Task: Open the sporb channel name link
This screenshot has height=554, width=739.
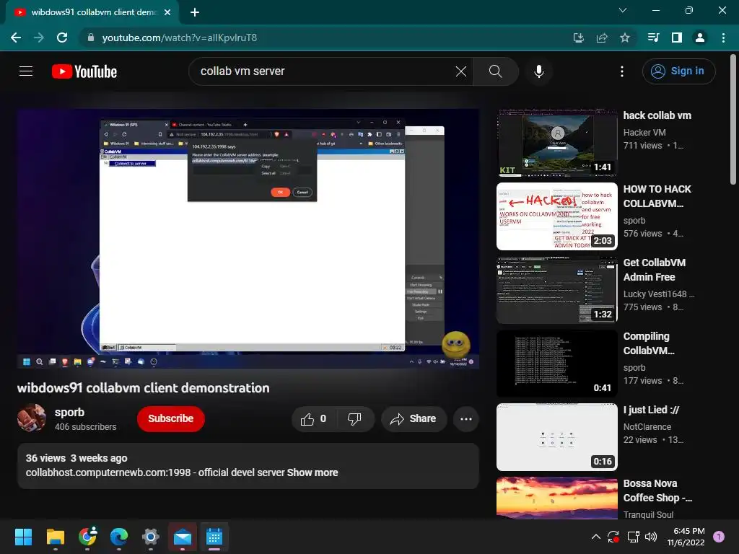Action: tap(69, 412)
